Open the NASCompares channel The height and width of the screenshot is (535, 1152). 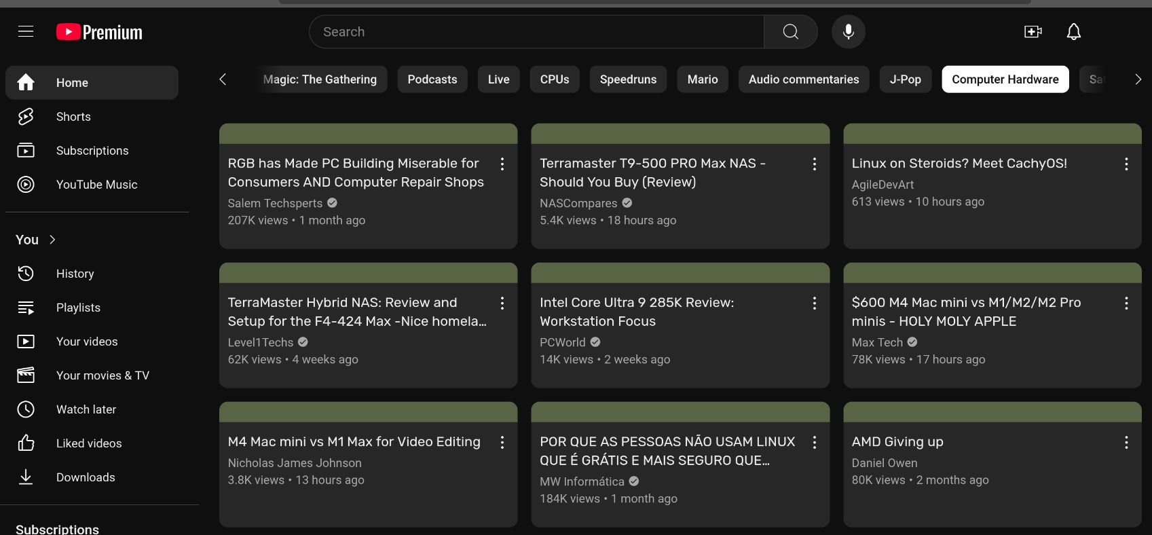(x=578, y=203)
